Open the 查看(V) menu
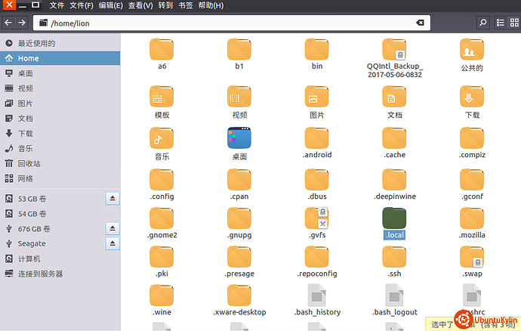 (140, 5)
